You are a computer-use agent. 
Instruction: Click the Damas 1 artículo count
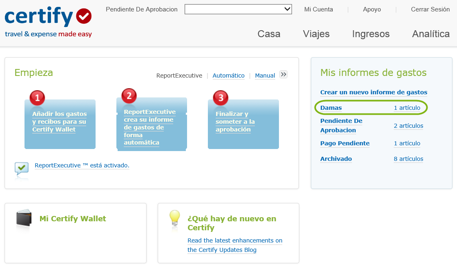[407, 107]
